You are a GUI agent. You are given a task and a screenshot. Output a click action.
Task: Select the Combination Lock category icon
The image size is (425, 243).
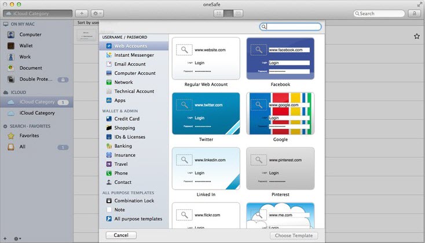pos(109,201)
